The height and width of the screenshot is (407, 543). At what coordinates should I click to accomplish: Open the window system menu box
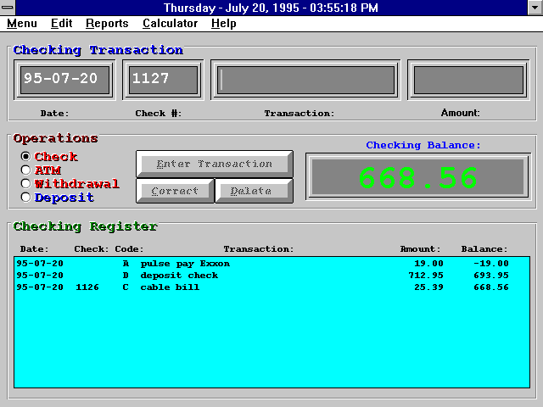click(8, 8)
